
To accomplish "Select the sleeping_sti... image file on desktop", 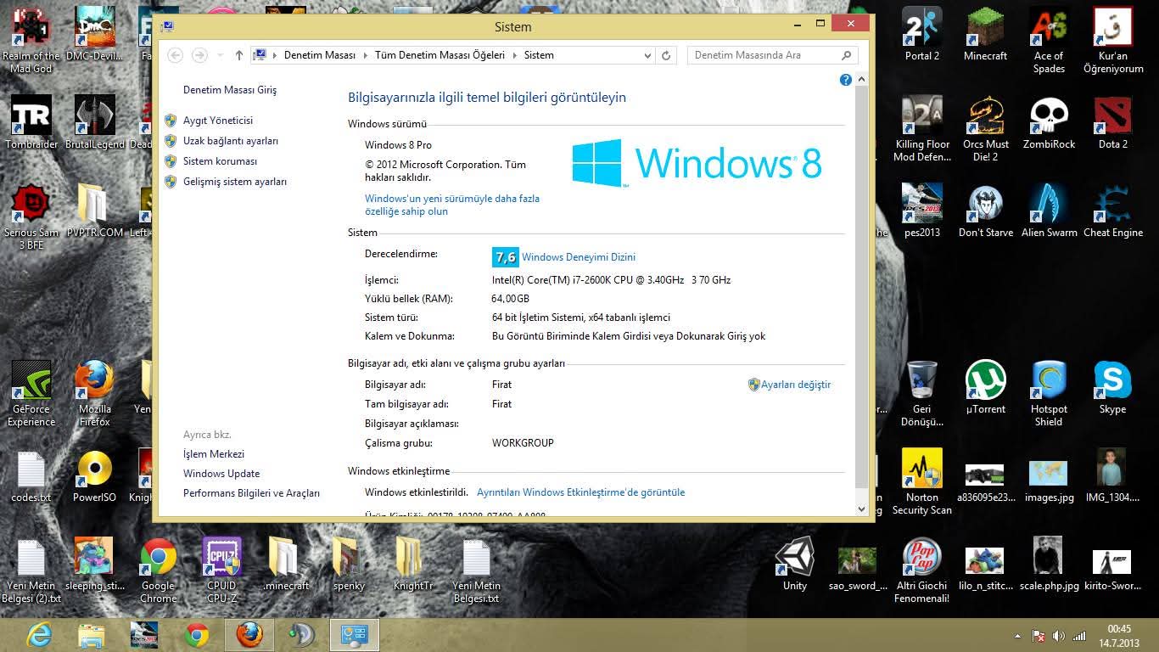I will click(x=95, y=565).
